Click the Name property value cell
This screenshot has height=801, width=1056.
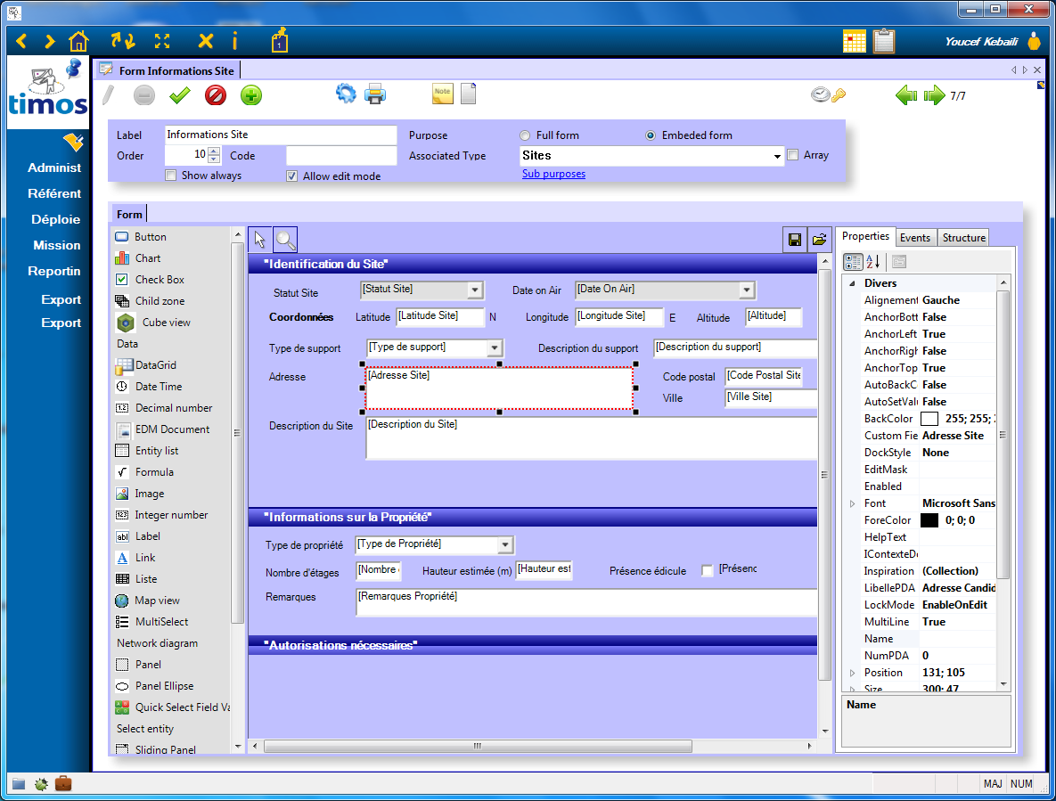[x=958, y=639]
